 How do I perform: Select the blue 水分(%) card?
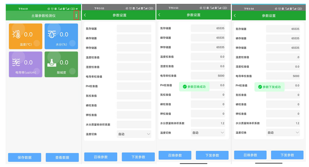(61, 36)
